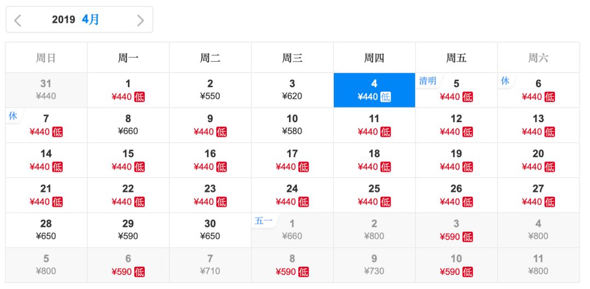Select April 3 priced ¥620
The height and width of the screenshot is (289, 590).
[292, 90]
